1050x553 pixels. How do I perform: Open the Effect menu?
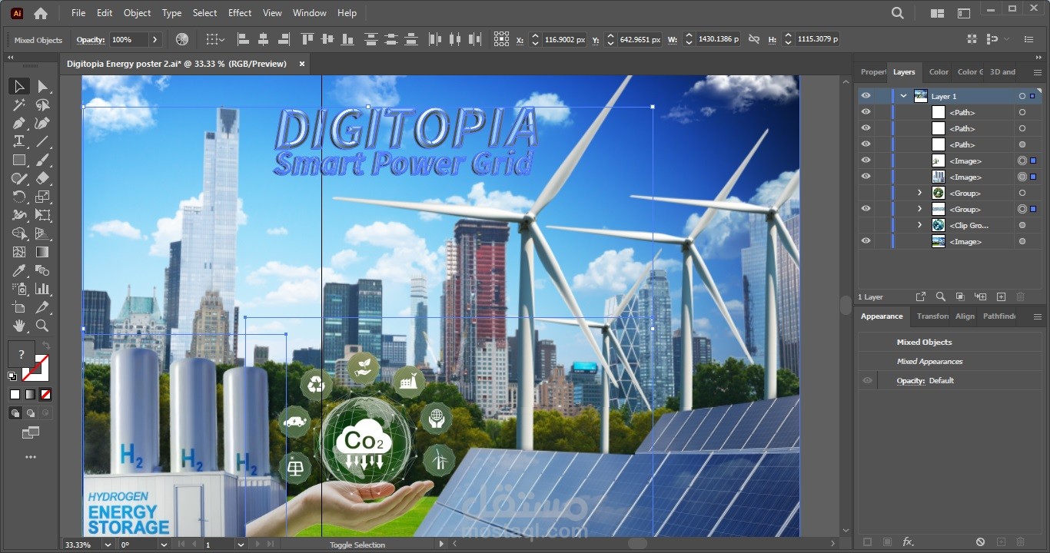click(240, 13)
